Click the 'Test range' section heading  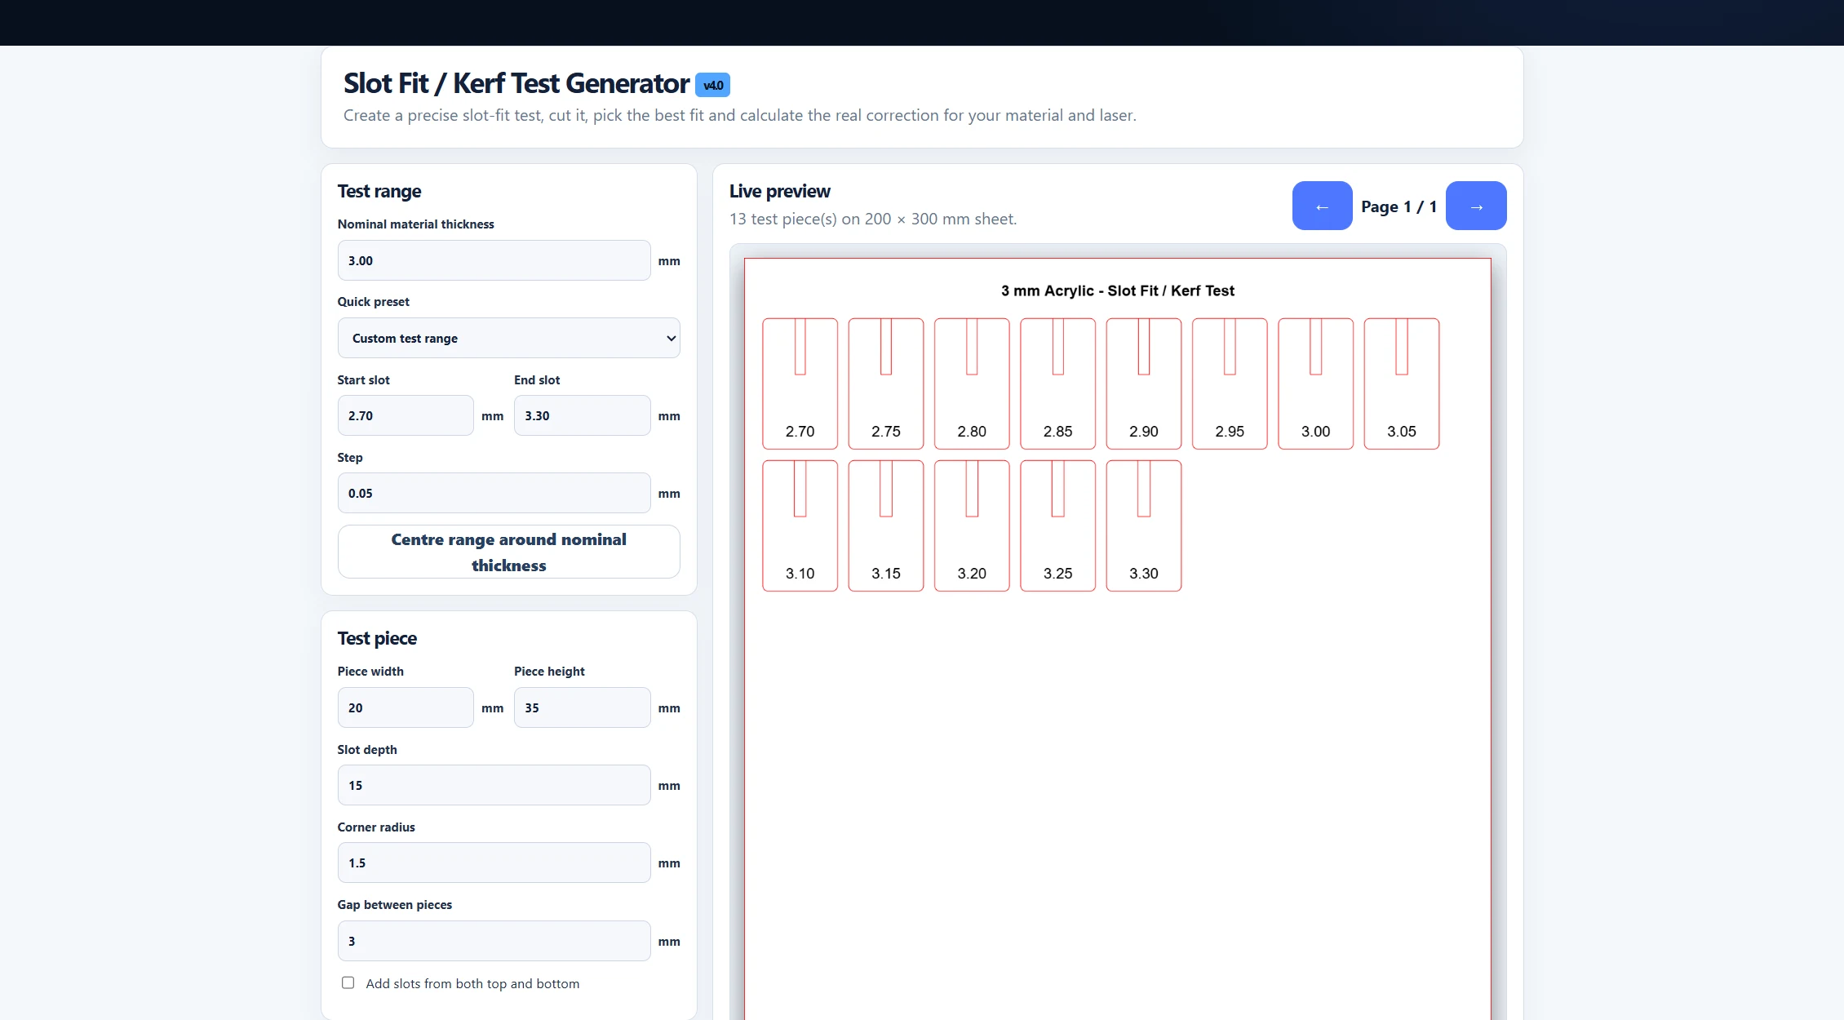(379, 191)
